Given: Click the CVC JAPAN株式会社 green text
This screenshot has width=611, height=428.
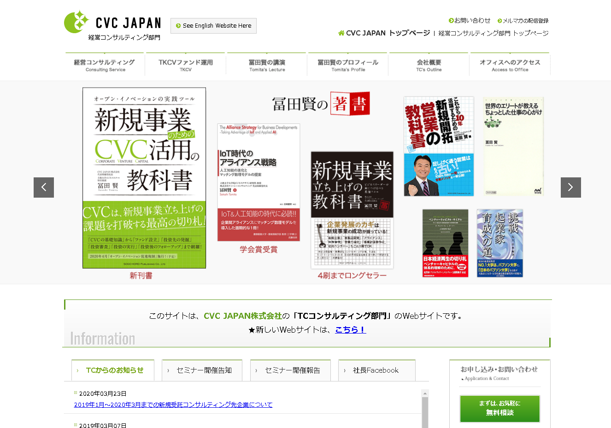Looking at the screenshot, I should [x=243, y=316].
